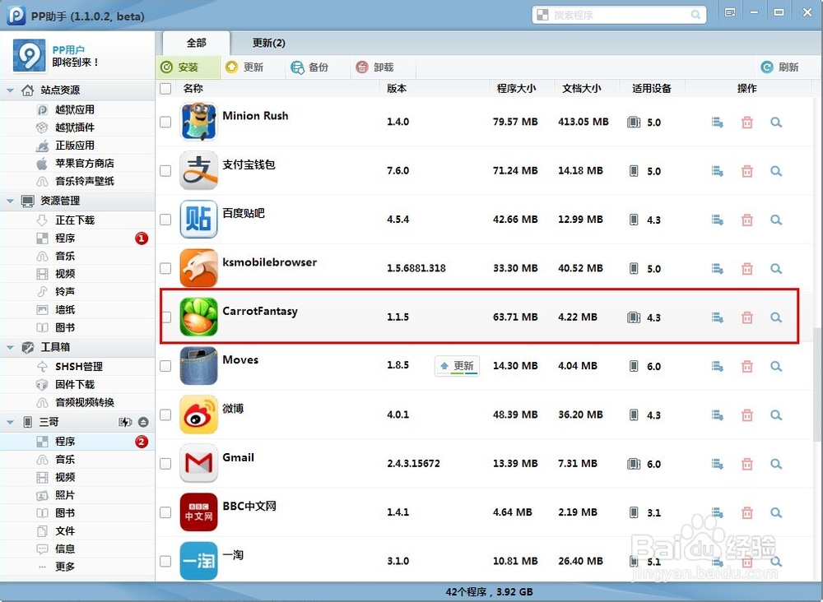The height and width of the screenshot is (602, 823).
Task: Click the backup icon in the Minion Rush row
Action: [x=717, y=123]
